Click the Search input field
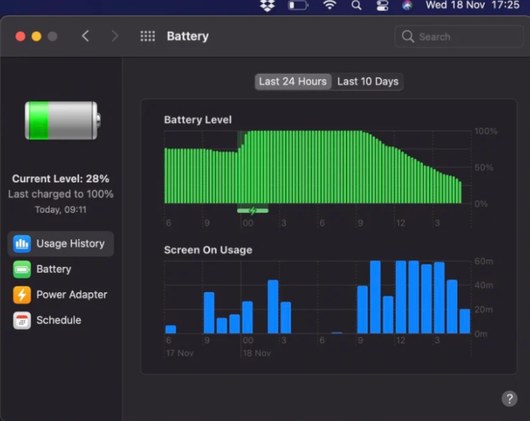Viewport: 530px width, 421px height. (x=458, y=36)
